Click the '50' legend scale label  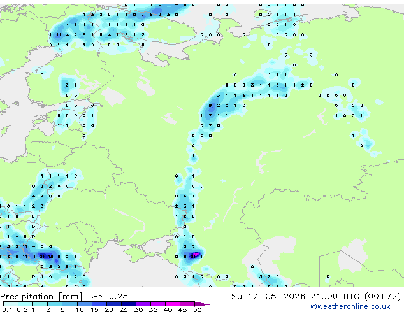(x=197, y=309)
